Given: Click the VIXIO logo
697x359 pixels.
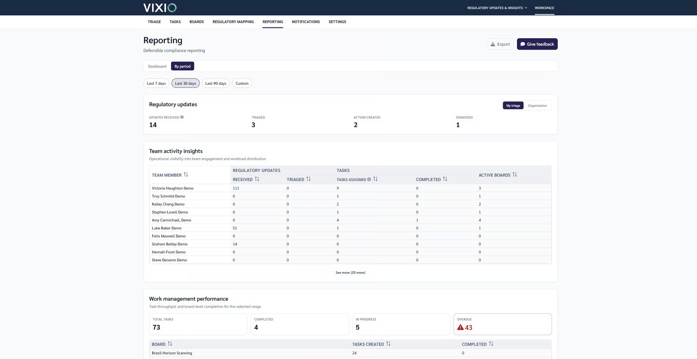Looking at the screenshot, I should pos(160,8).
